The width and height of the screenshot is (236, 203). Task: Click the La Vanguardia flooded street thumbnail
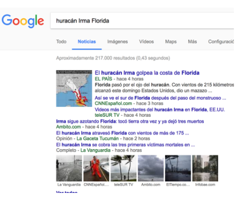coord(69,168)
